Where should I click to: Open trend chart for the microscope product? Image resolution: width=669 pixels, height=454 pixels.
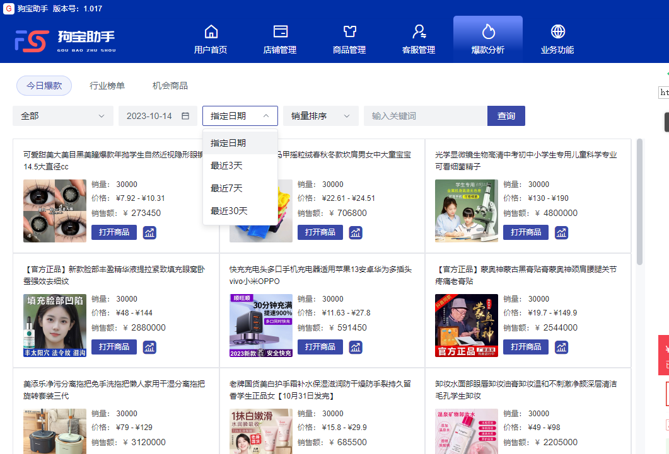click(561, 232)
